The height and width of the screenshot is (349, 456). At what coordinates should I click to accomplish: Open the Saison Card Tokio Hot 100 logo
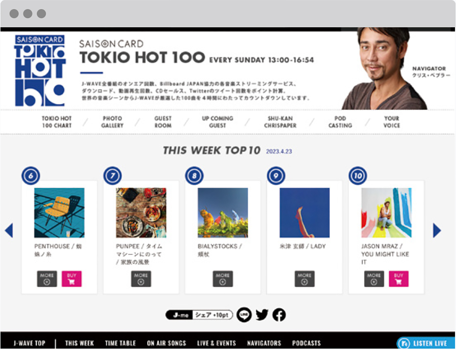(40, 70)
